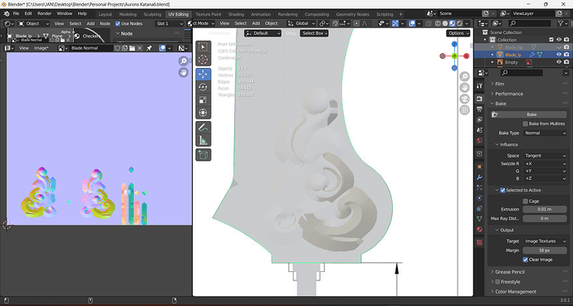
Task: Select the Transform tool
Action: coord(203,112)
